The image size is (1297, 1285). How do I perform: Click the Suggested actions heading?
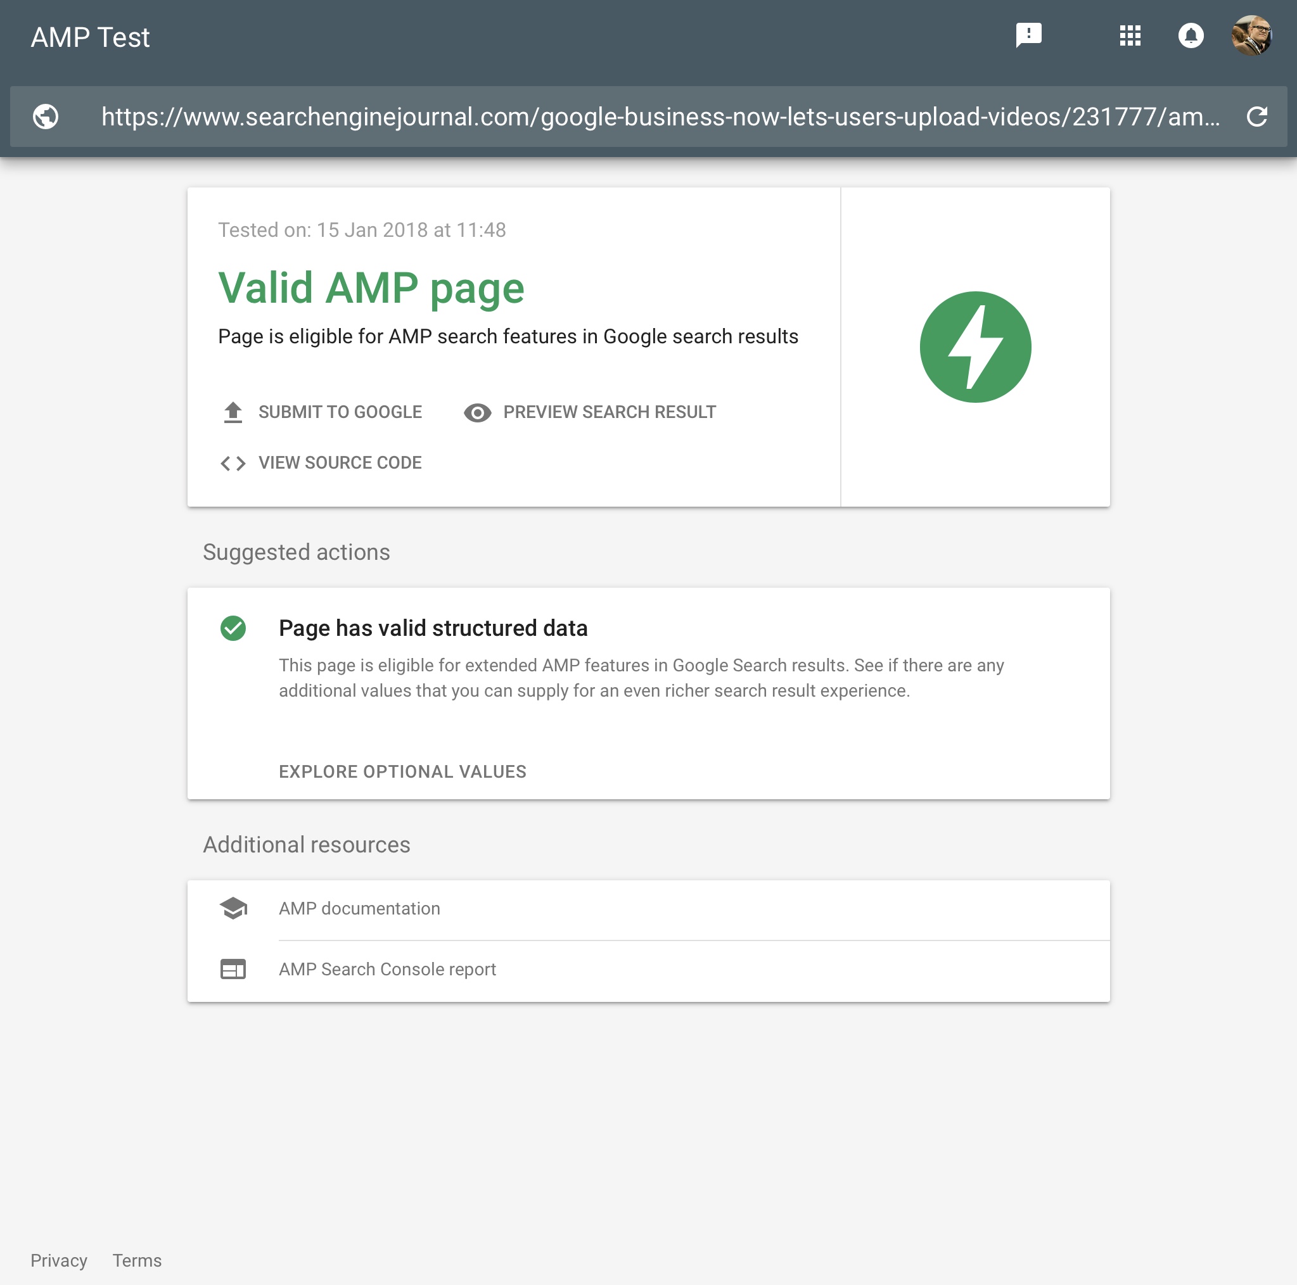pos(296,552)
